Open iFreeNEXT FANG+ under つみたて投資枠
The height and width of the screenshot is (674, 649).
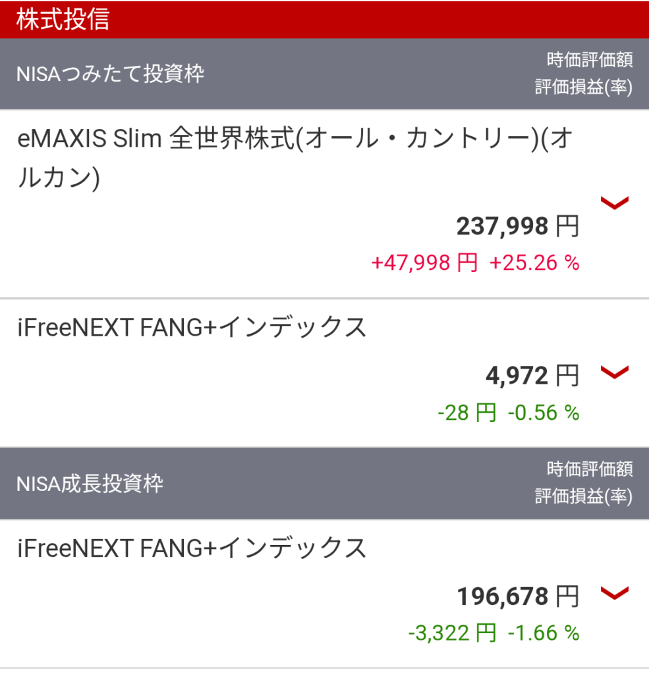pyautogui.click(x=192, y=327)
